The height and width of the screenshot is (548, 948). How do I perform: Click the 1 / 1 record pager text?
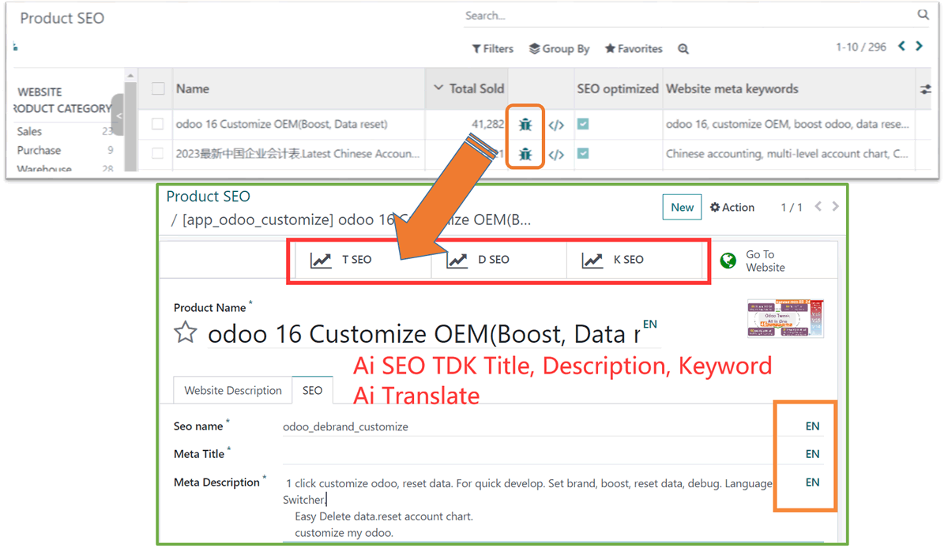[791, 207]
